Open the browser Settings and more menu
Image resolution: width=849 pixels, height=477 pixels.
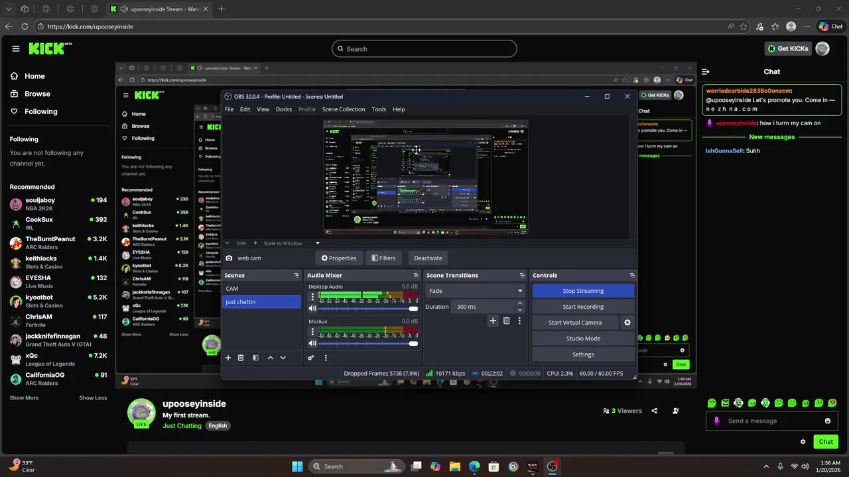point(807,26)
